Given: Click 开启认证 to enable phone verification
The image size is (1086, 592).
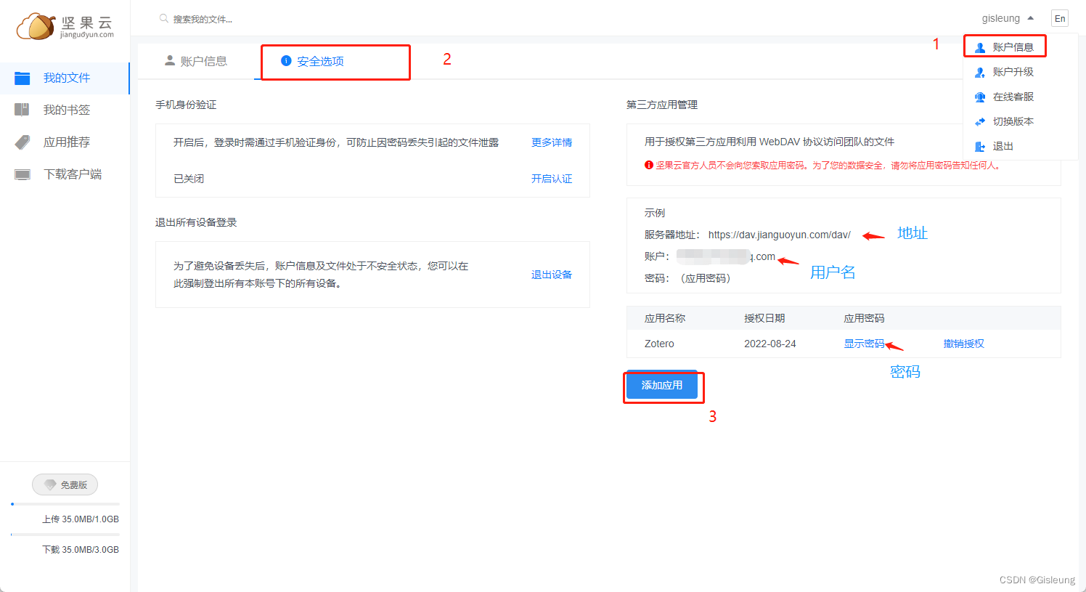Looking at the screenshot, I should 552,179.
